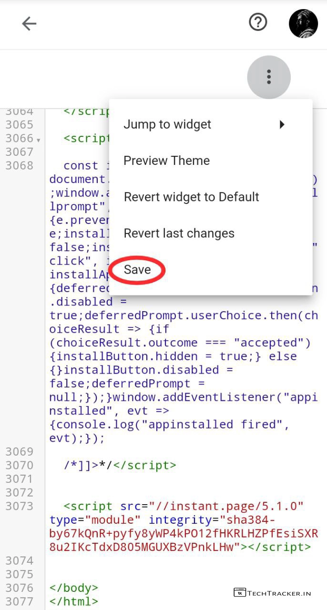The height and width of the screenshot is (610, 327).
Task: Open the help question mark icon
Action: (x=258, y=22)
